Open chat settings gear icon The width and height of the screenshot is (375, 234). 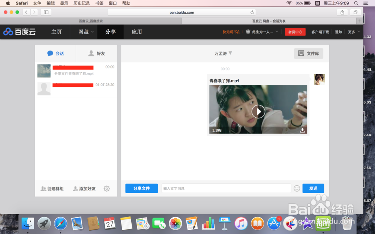coord(106,189)
